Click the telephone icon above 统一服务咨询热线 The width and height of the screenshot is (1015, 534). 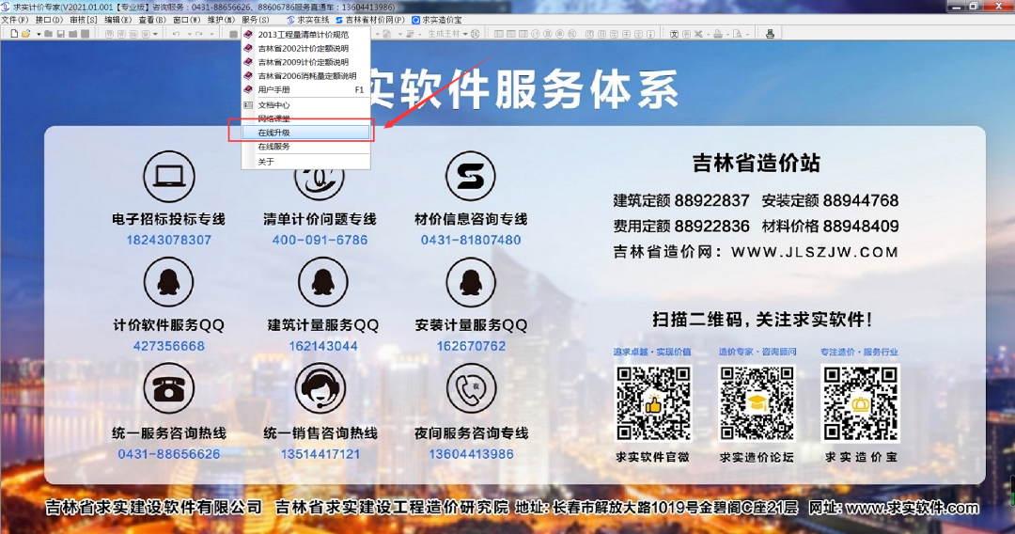[x=168, y=388]
